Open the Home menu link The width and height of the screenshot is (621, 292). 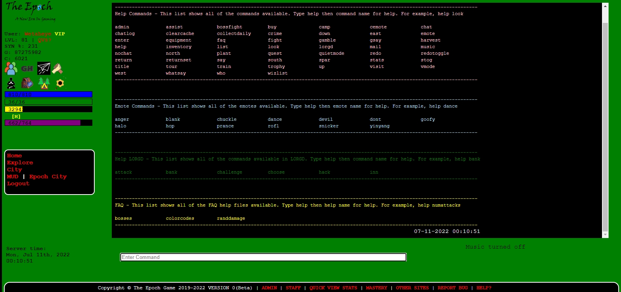pos(14,156)
